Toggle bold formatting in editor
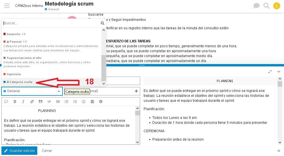This screenshot has height=156, width=284. click(x=15, y=101)
